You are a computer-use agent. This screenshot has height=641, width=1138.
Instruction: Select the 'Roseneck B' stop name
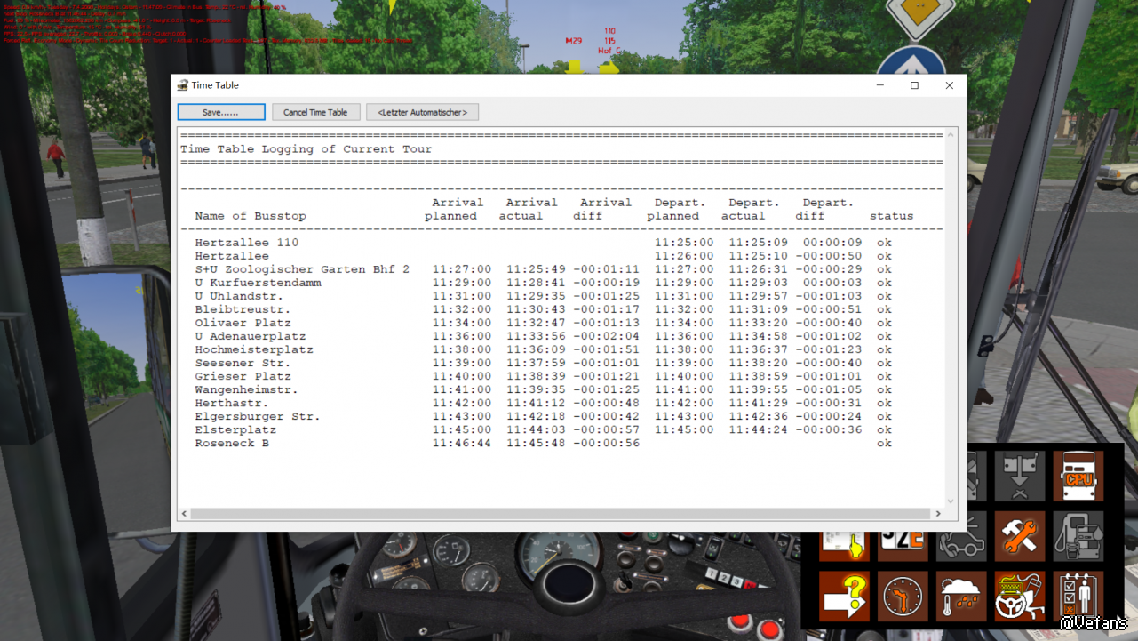coord(232,443)
